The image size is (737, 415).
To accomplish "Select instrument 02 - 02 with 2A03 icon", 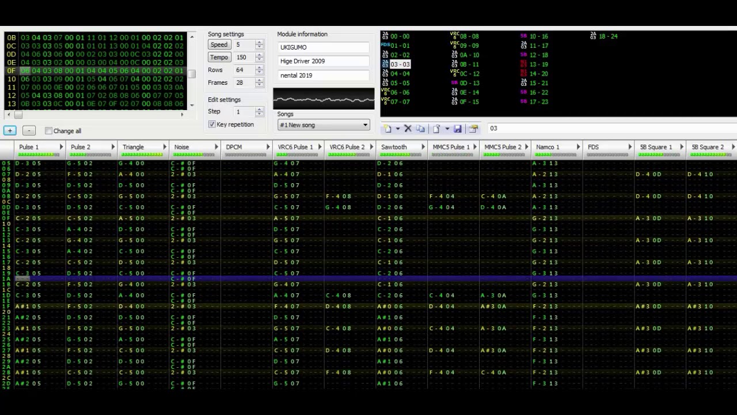I will [396, 55].
